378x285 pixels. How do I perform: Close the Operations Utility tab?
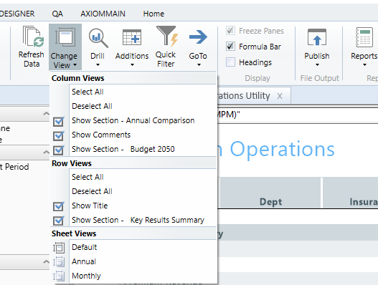click(280, 96)
